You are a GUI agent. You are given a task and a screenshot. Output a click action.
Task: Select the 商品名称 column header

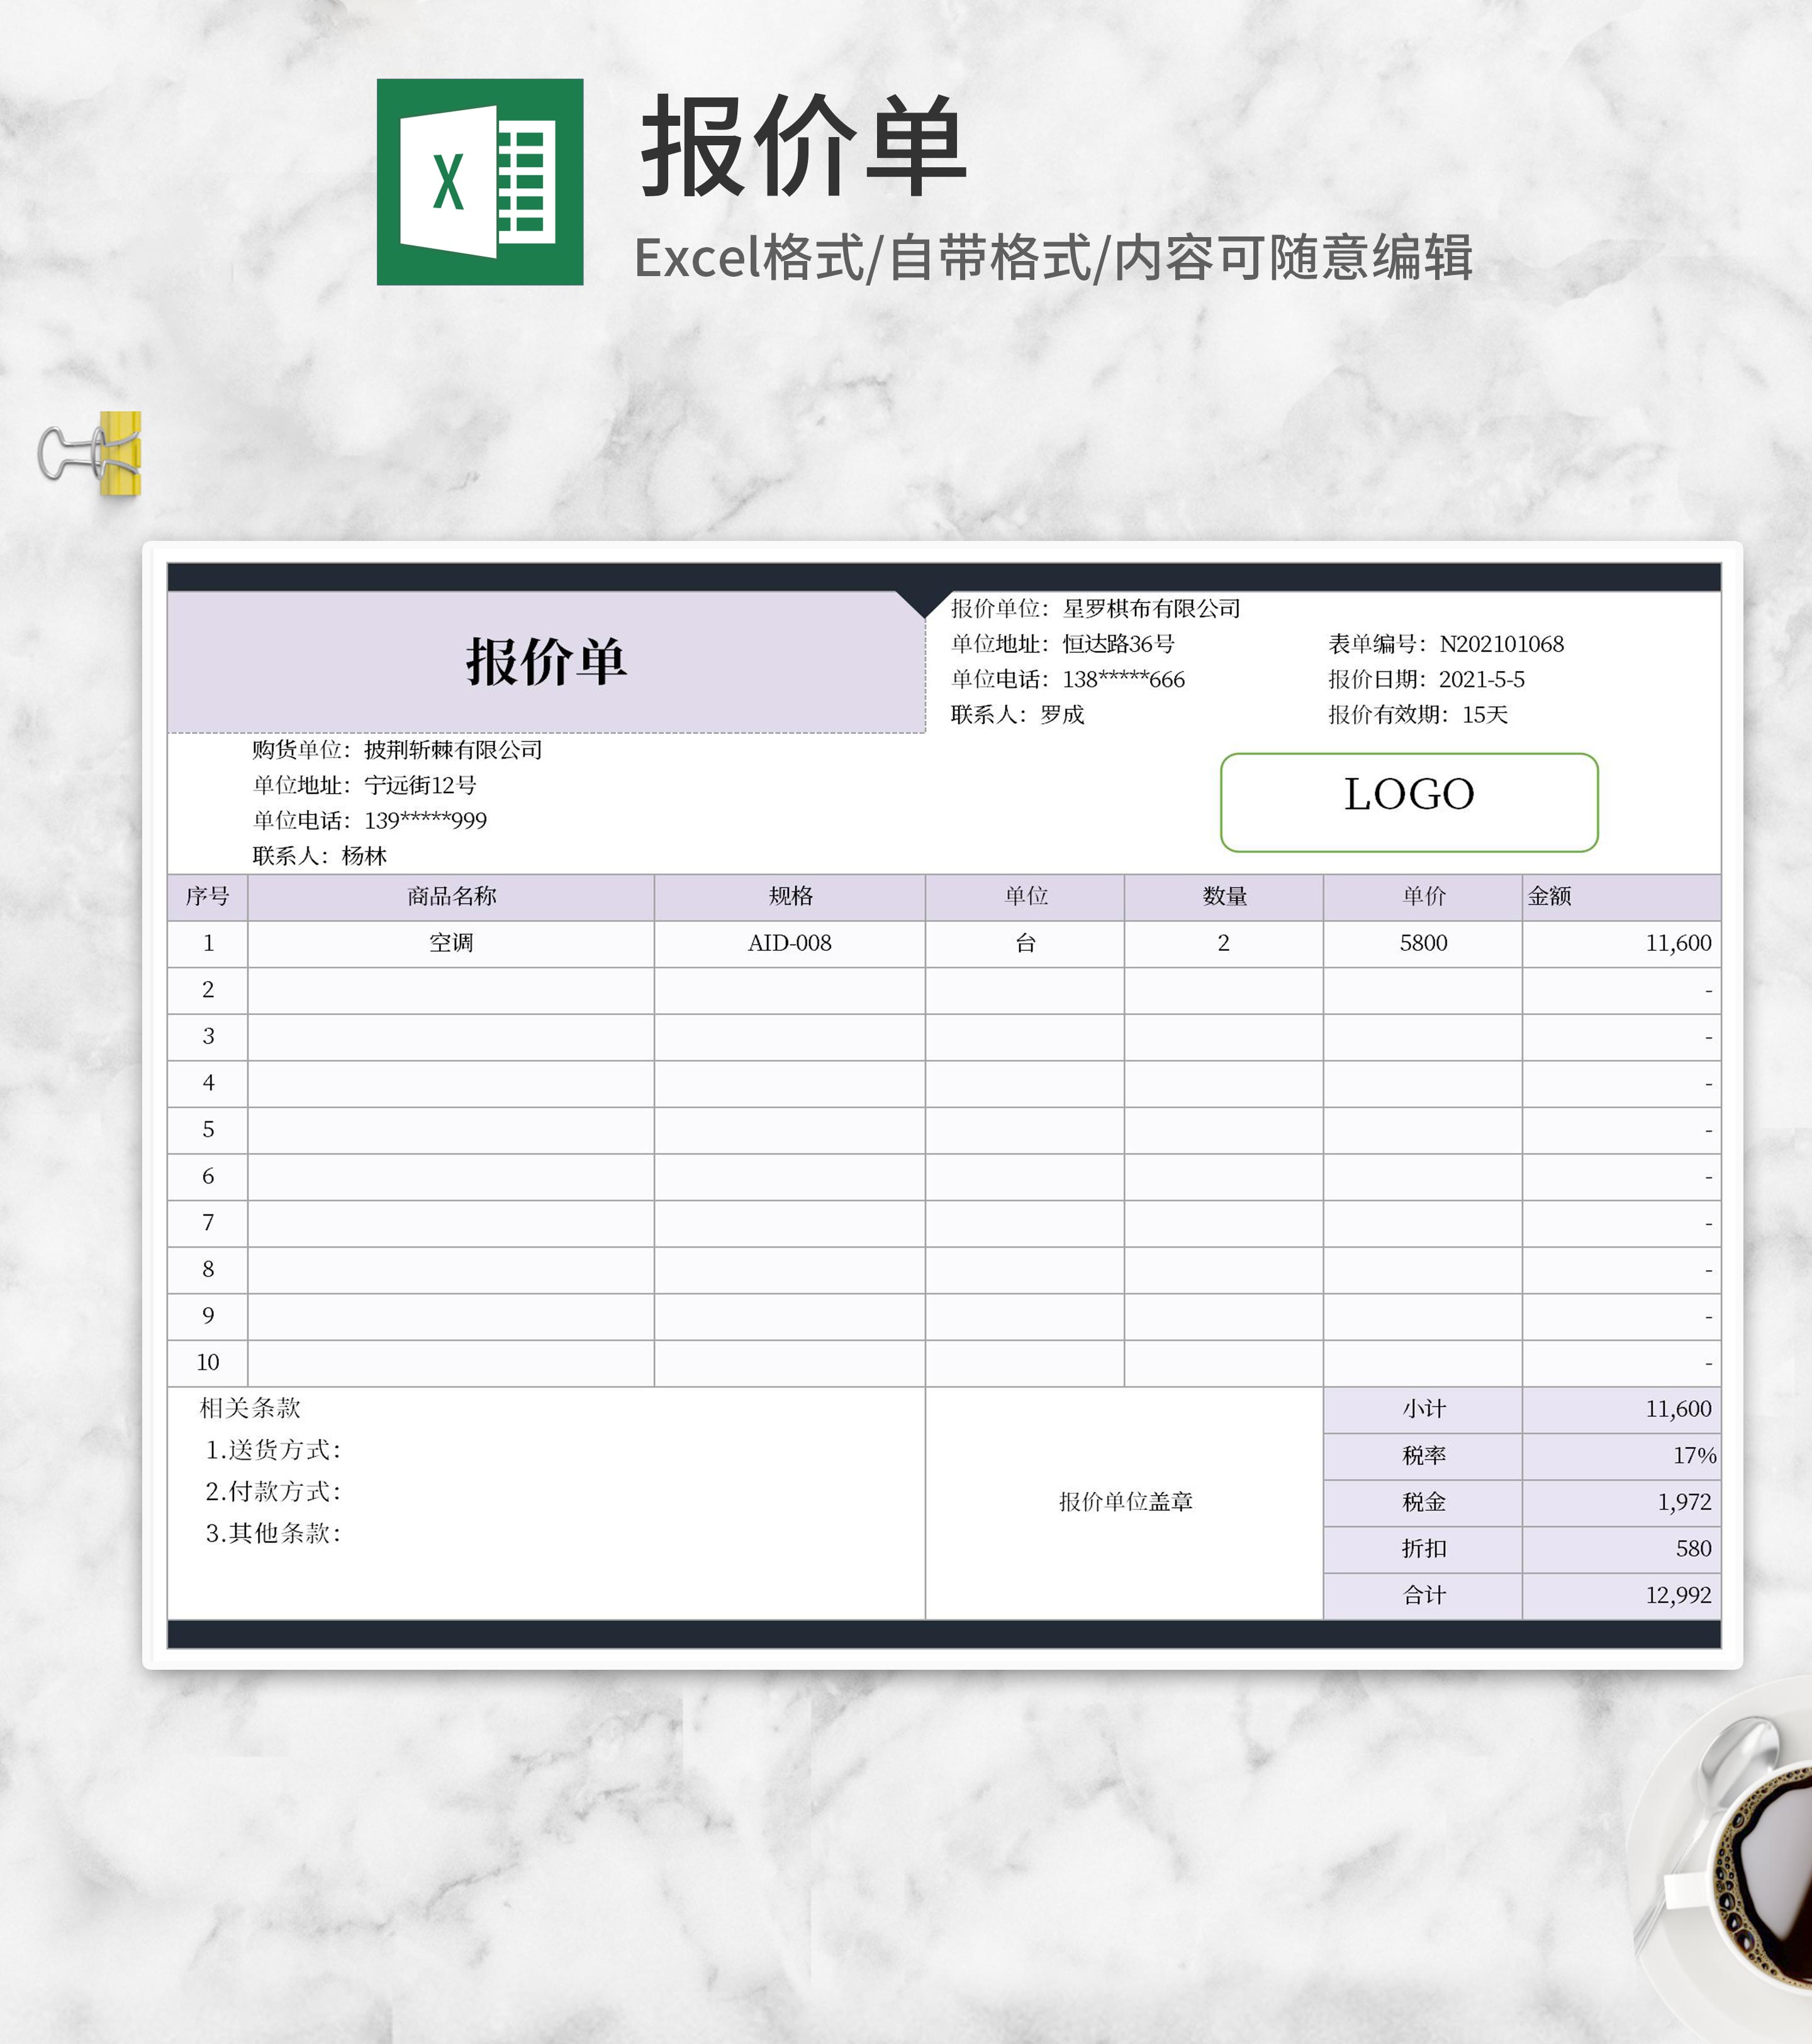[450, 897]
